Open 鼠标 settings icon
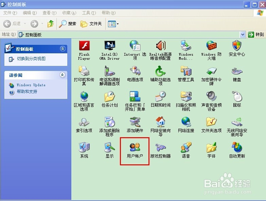Image resolution: width=266 pixels, height=201 pixels. point(237,99)
